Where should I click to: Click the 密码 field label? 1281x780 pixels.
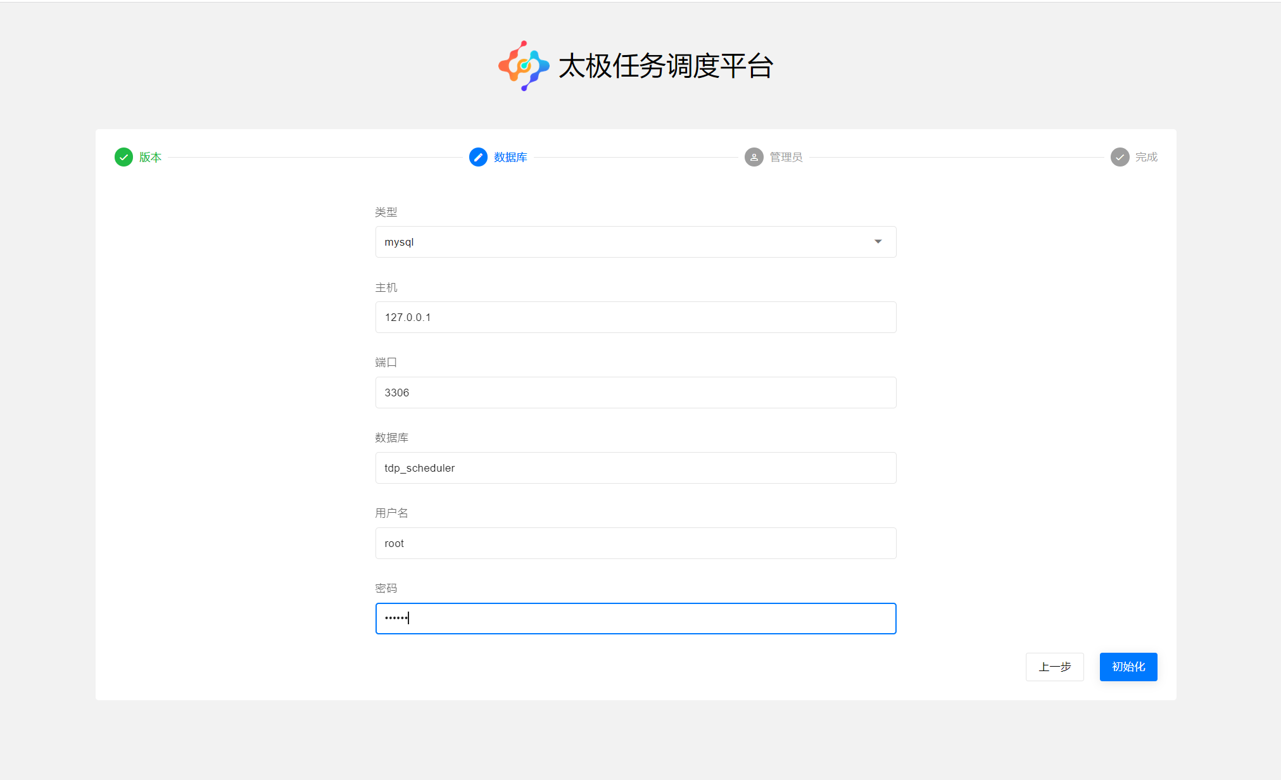pyautogui.click(x=386, y=588)
